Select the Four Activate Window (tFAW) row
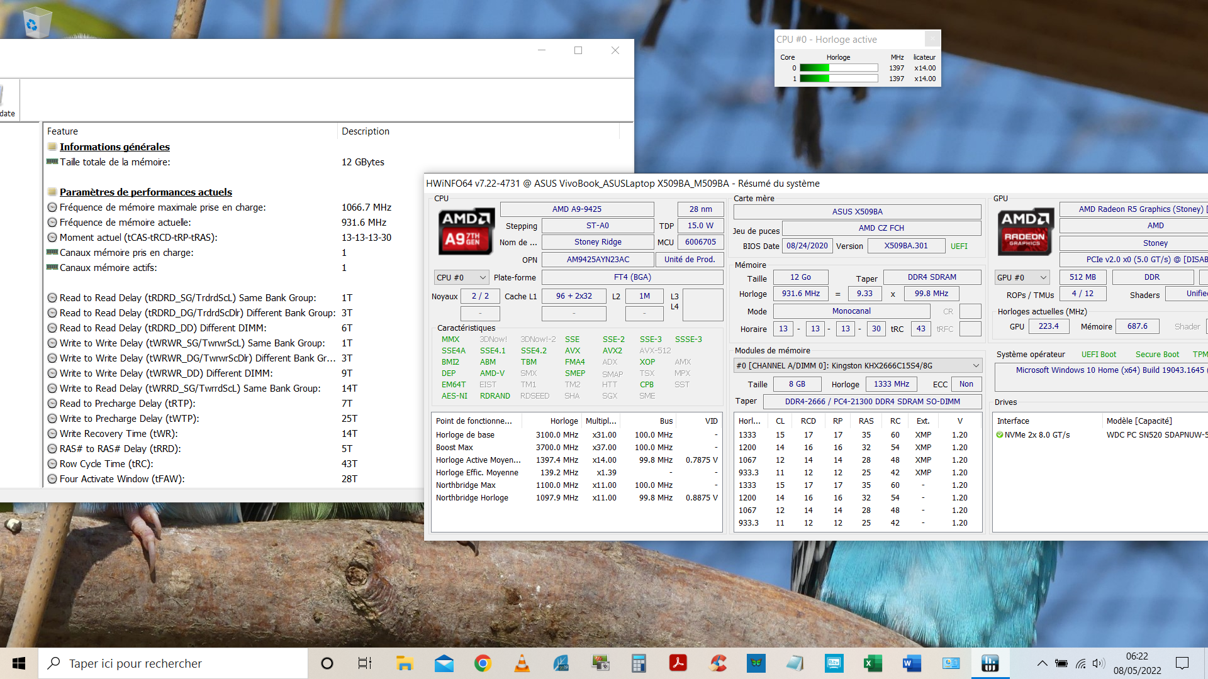1208x679 pixels. pyautogui.click(x=234, y=478)
